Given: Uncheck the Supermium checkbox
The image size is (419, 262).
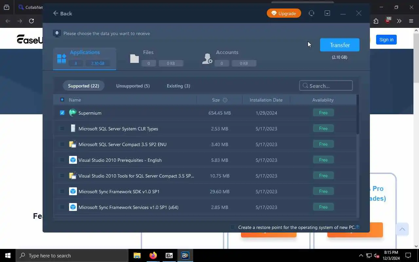Looking at the screenshot, I should click(62, 113).
